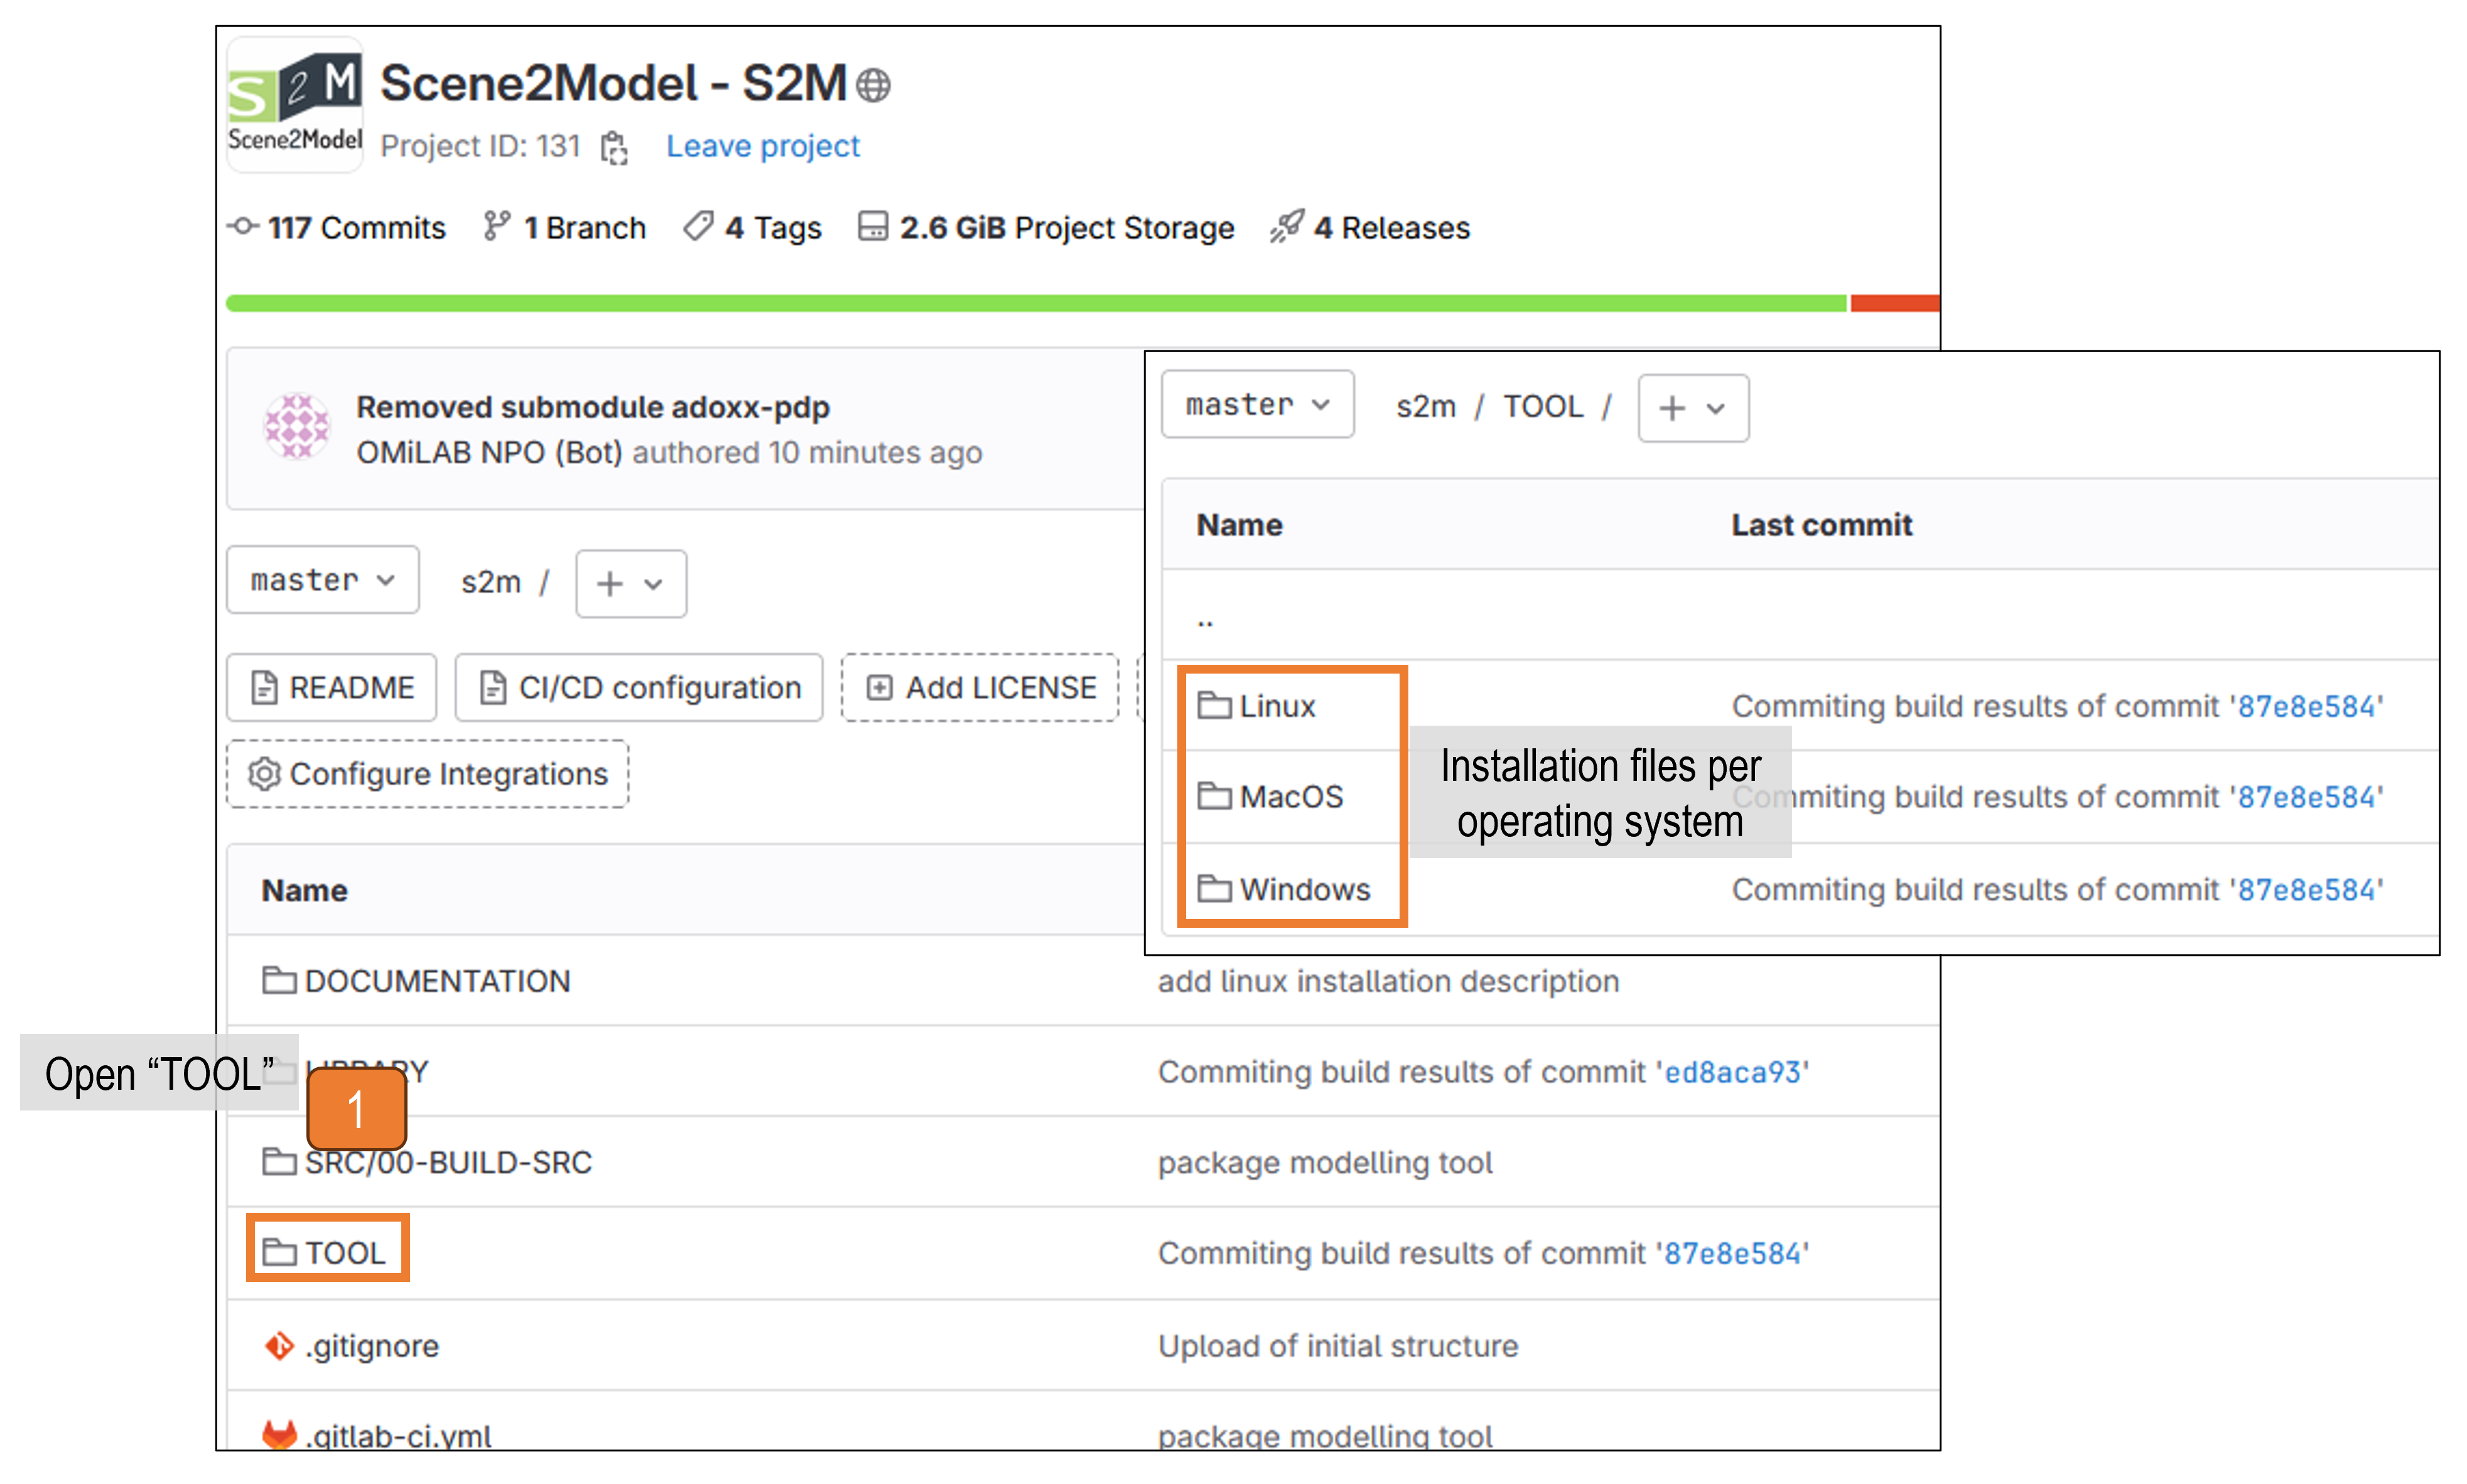Copy the project ID with clipboard icon
Viewport: 2467px width, 1484px height.
click(x=613, y=147)
